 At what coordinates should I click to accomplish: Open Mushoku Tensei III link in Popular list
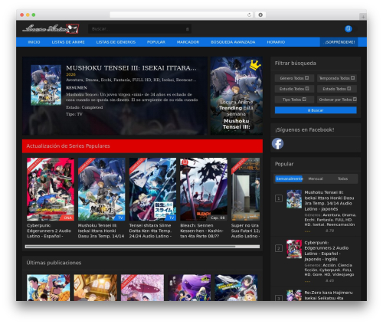click(329, 201)
